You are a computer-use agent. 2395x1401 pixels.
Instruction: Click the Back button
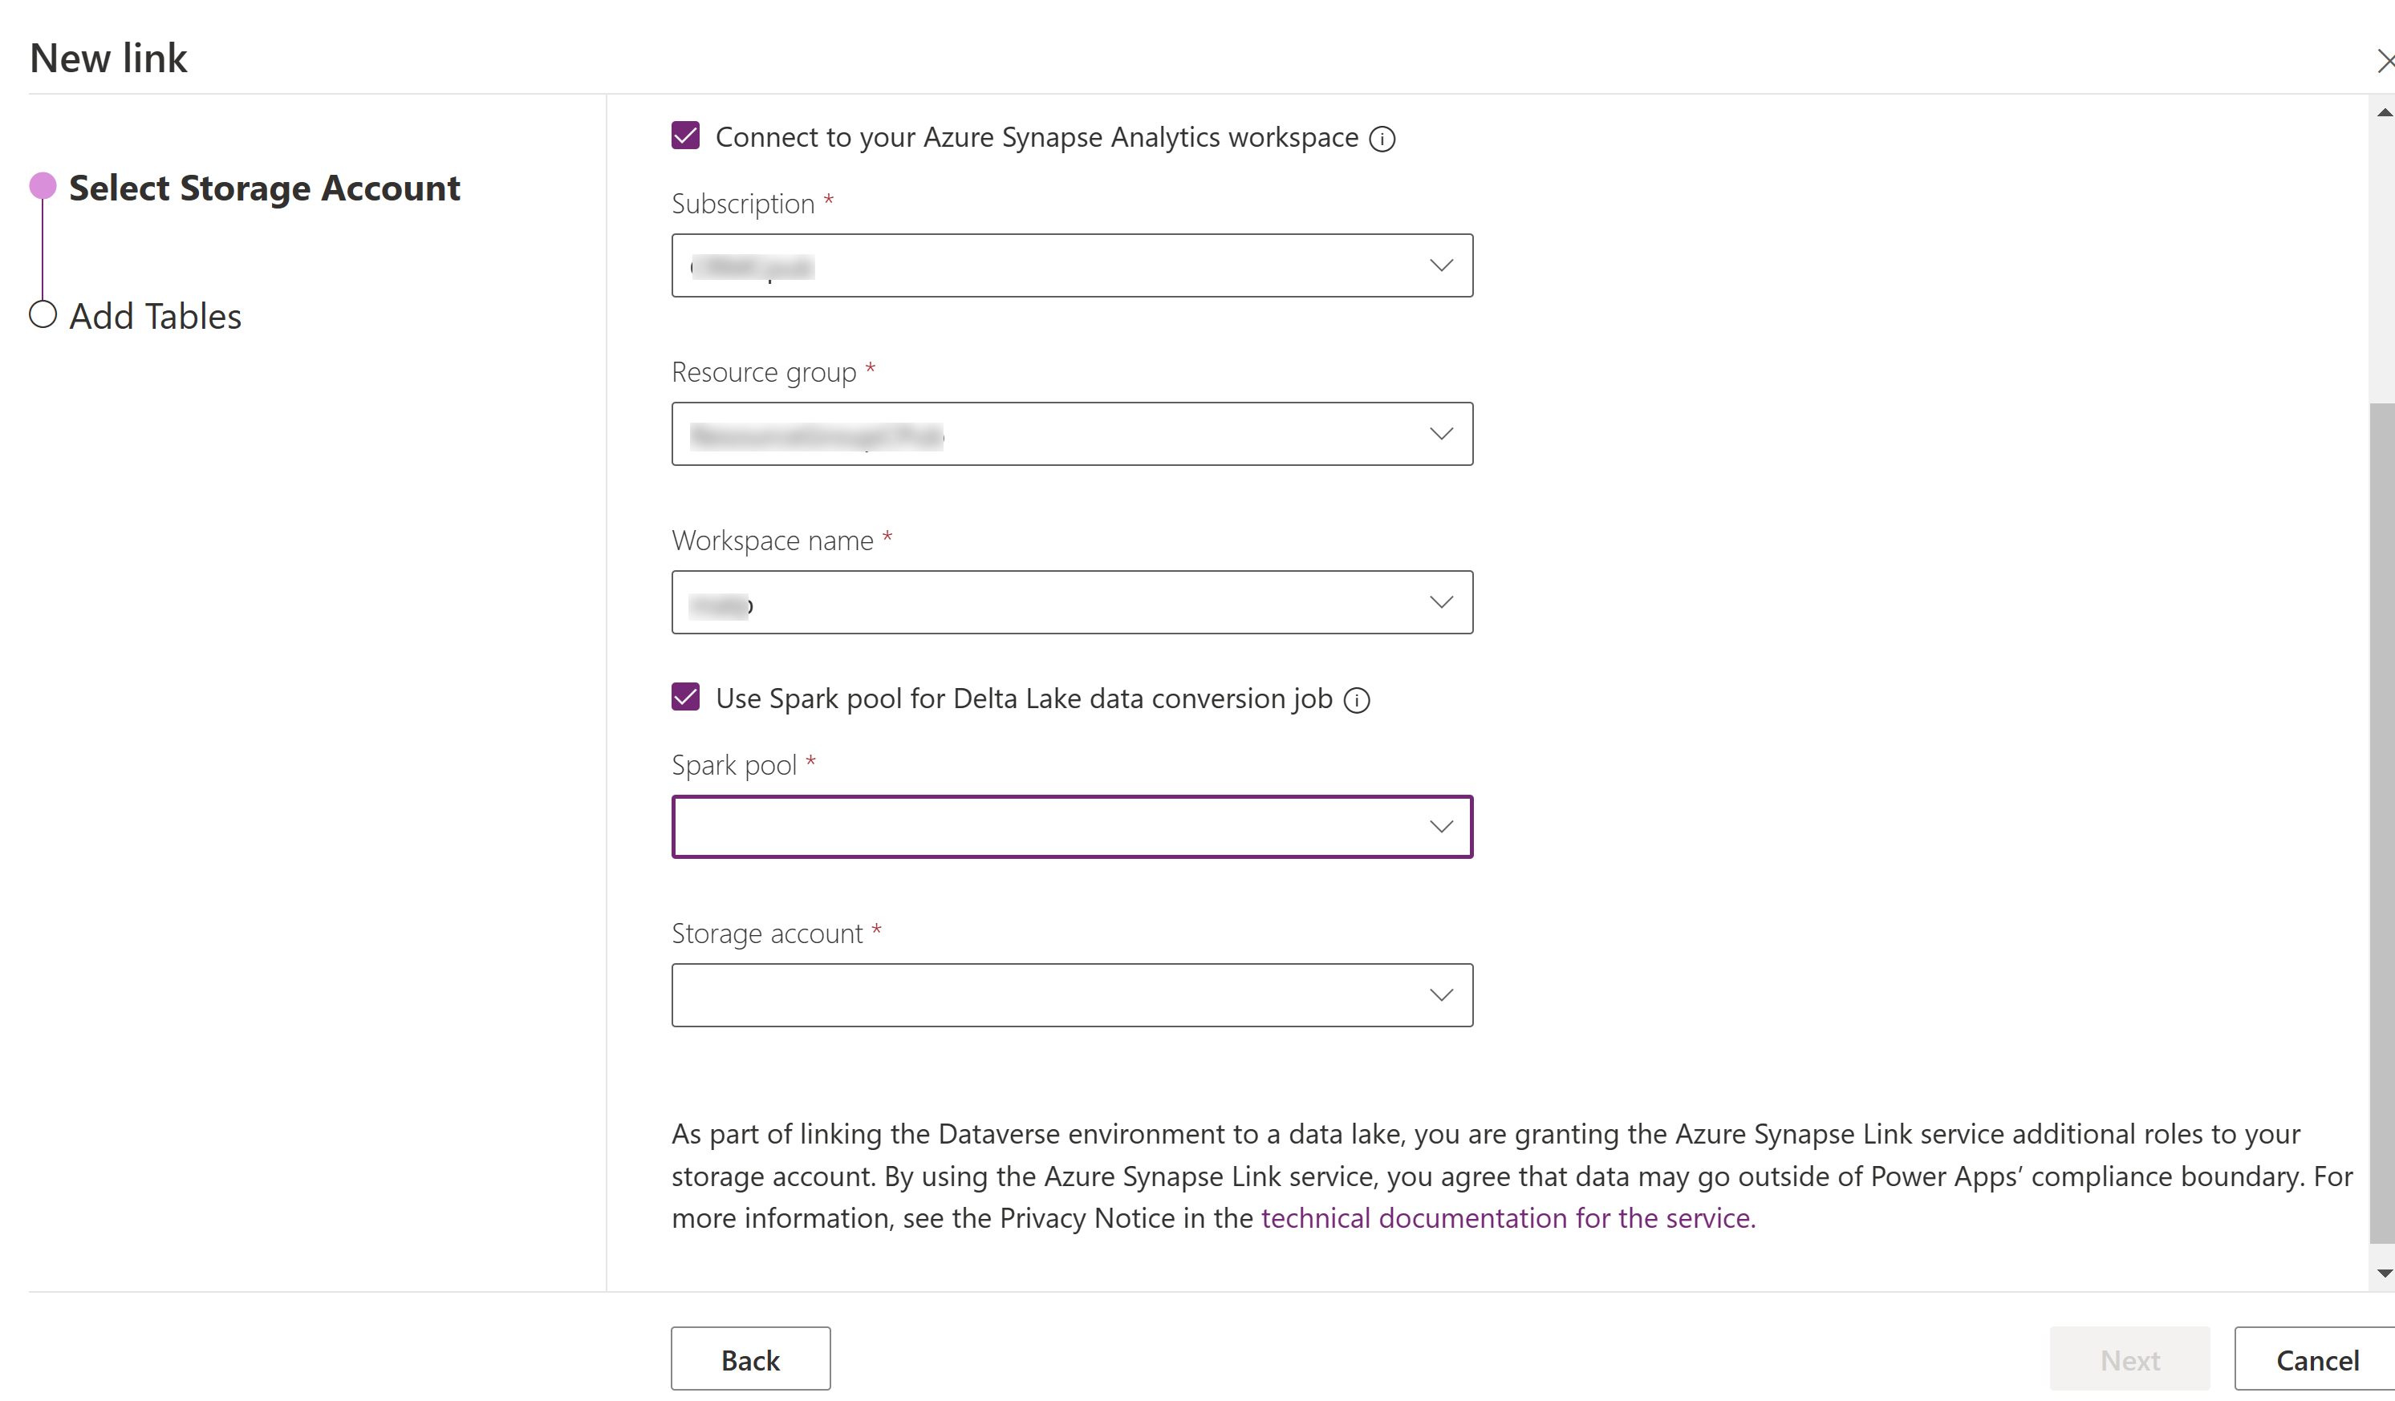[x=750, y=1359]
